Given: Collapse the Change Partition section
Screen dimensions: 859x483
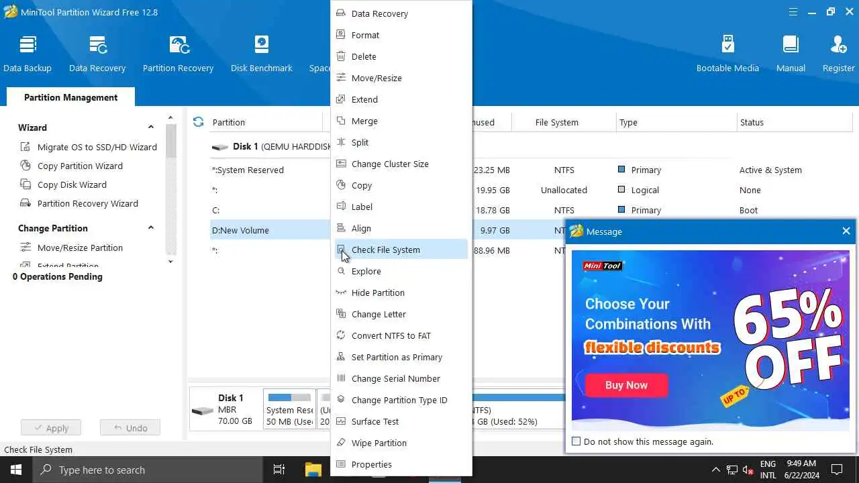Looking at the screenshot, I should [150, 228].
